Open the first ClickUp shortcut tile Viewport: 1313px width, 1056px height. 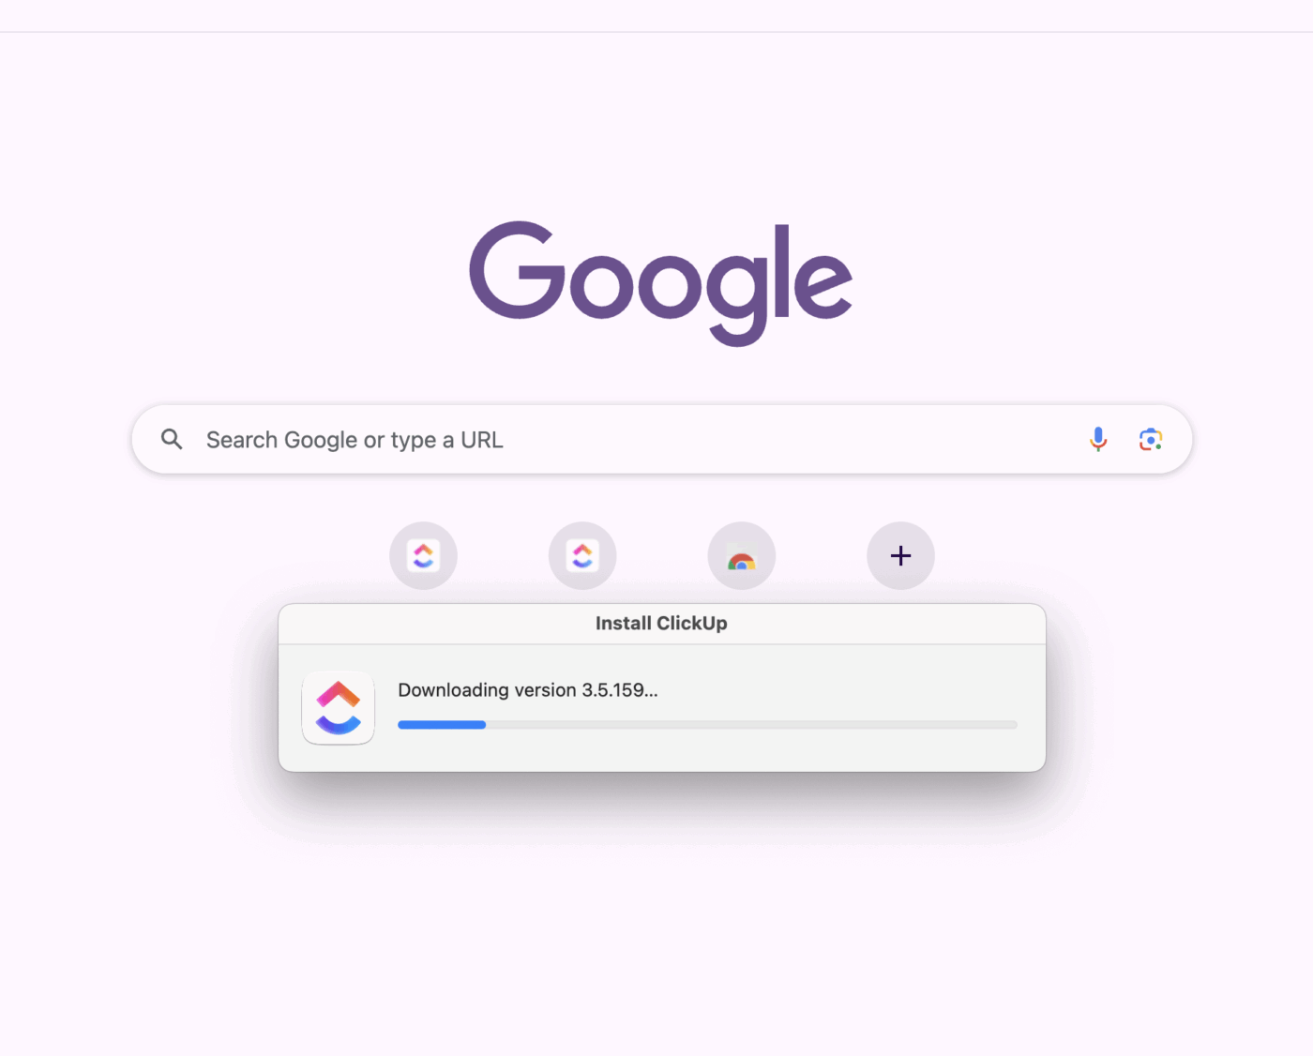click(423, 555)
